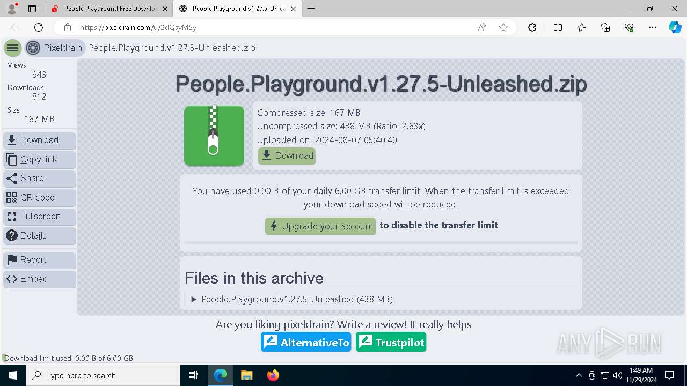This screenshot has width=687, height=386.
Task: Show the QR code
Action: coord(40,198)
